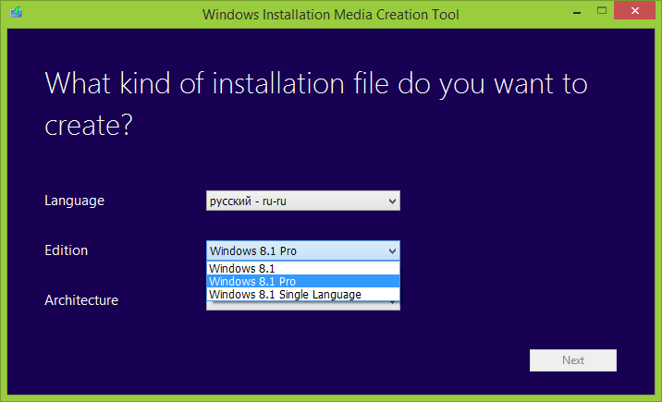The image size is (662, 402).
Task: Click the app icon in the title bar
Action: click(17, 14)
